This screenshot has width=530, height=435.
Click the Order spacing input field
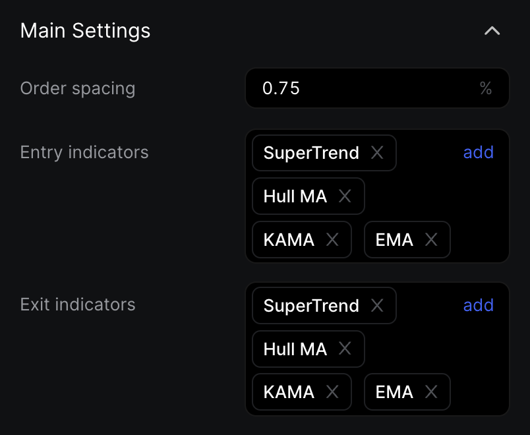point(363,88)
